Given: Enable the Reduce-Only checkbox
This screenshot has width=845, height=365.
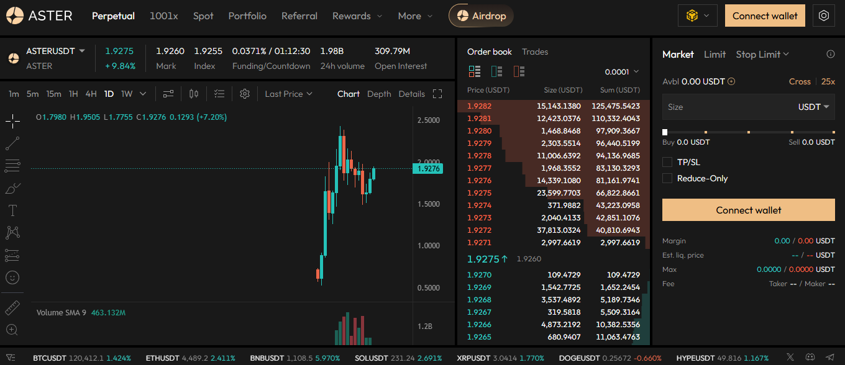Looking at the screenshot, I should point(667,178).
